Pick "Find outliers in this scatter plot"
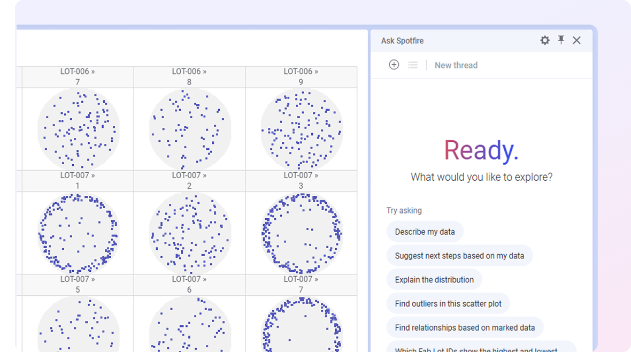Image resolution: width=631 pixels, height=352 pixels. 448,304
